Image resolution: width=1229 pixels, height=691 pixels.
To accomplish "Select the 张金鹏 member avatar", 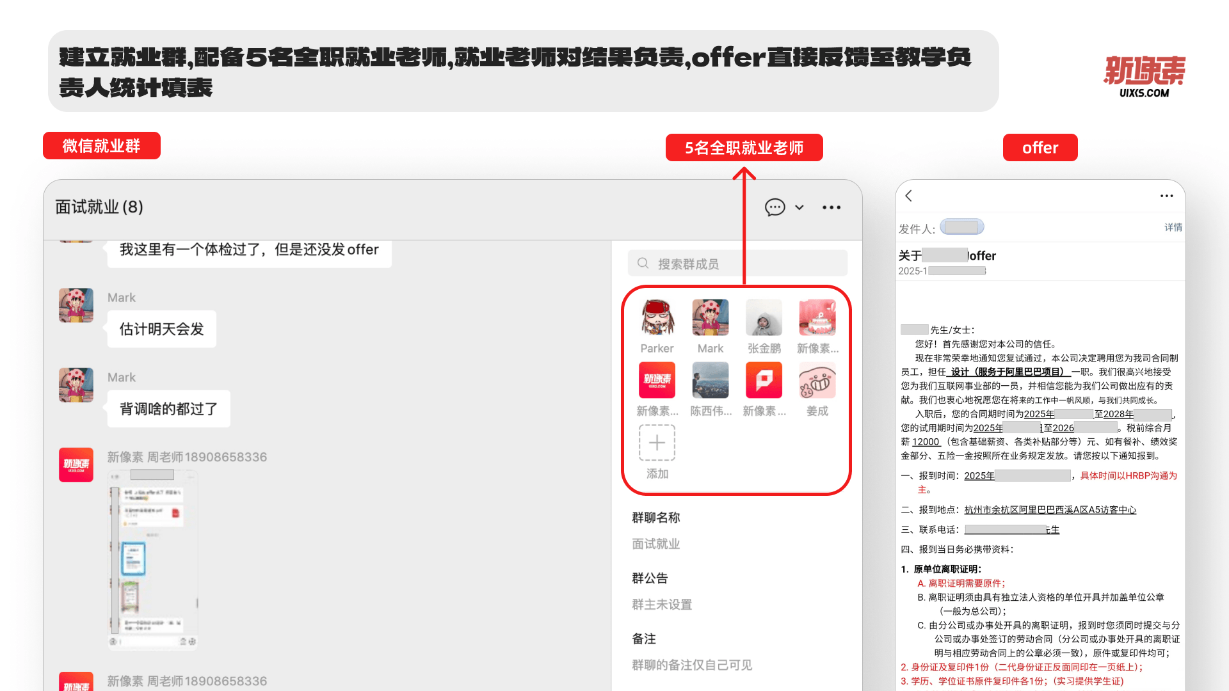I will point(764,318).
